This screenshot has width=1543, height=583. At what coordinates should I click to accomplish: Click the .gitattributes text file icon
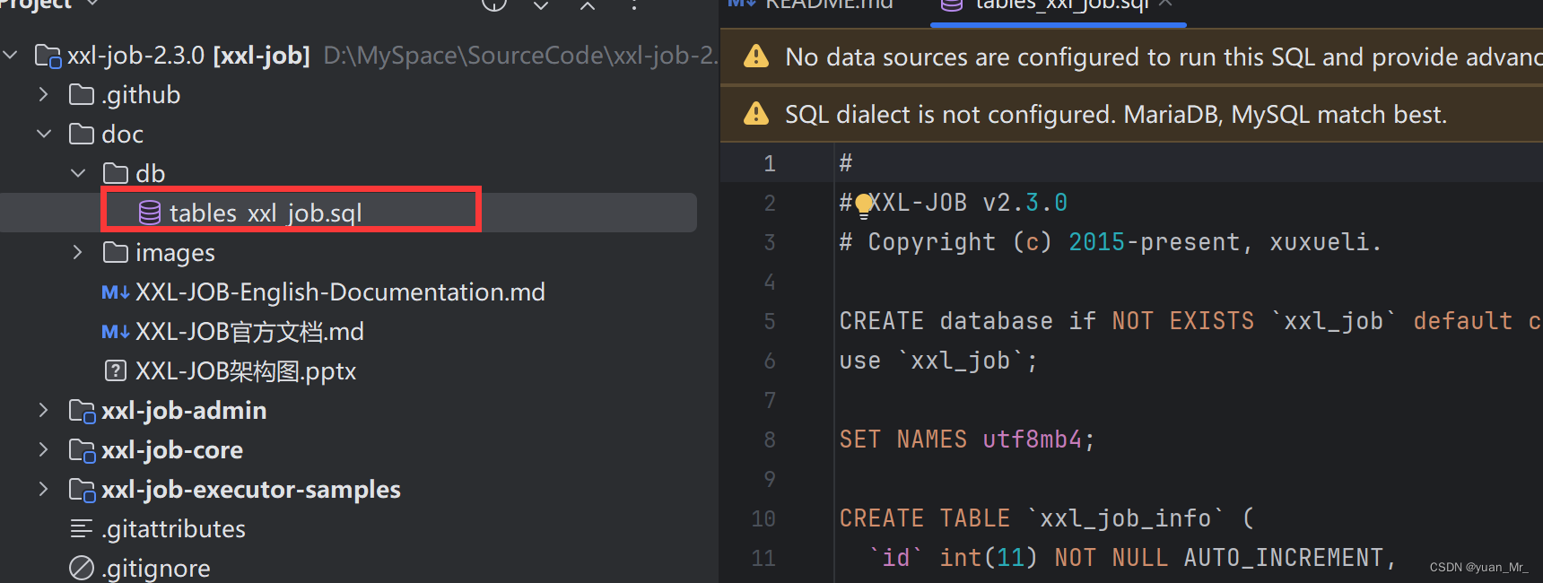(x=82, y=529)
